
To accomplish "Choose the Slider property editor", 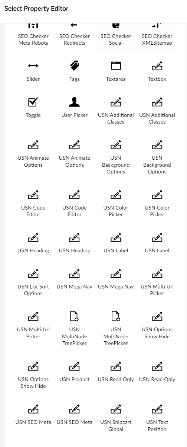I will click(33, 72).
